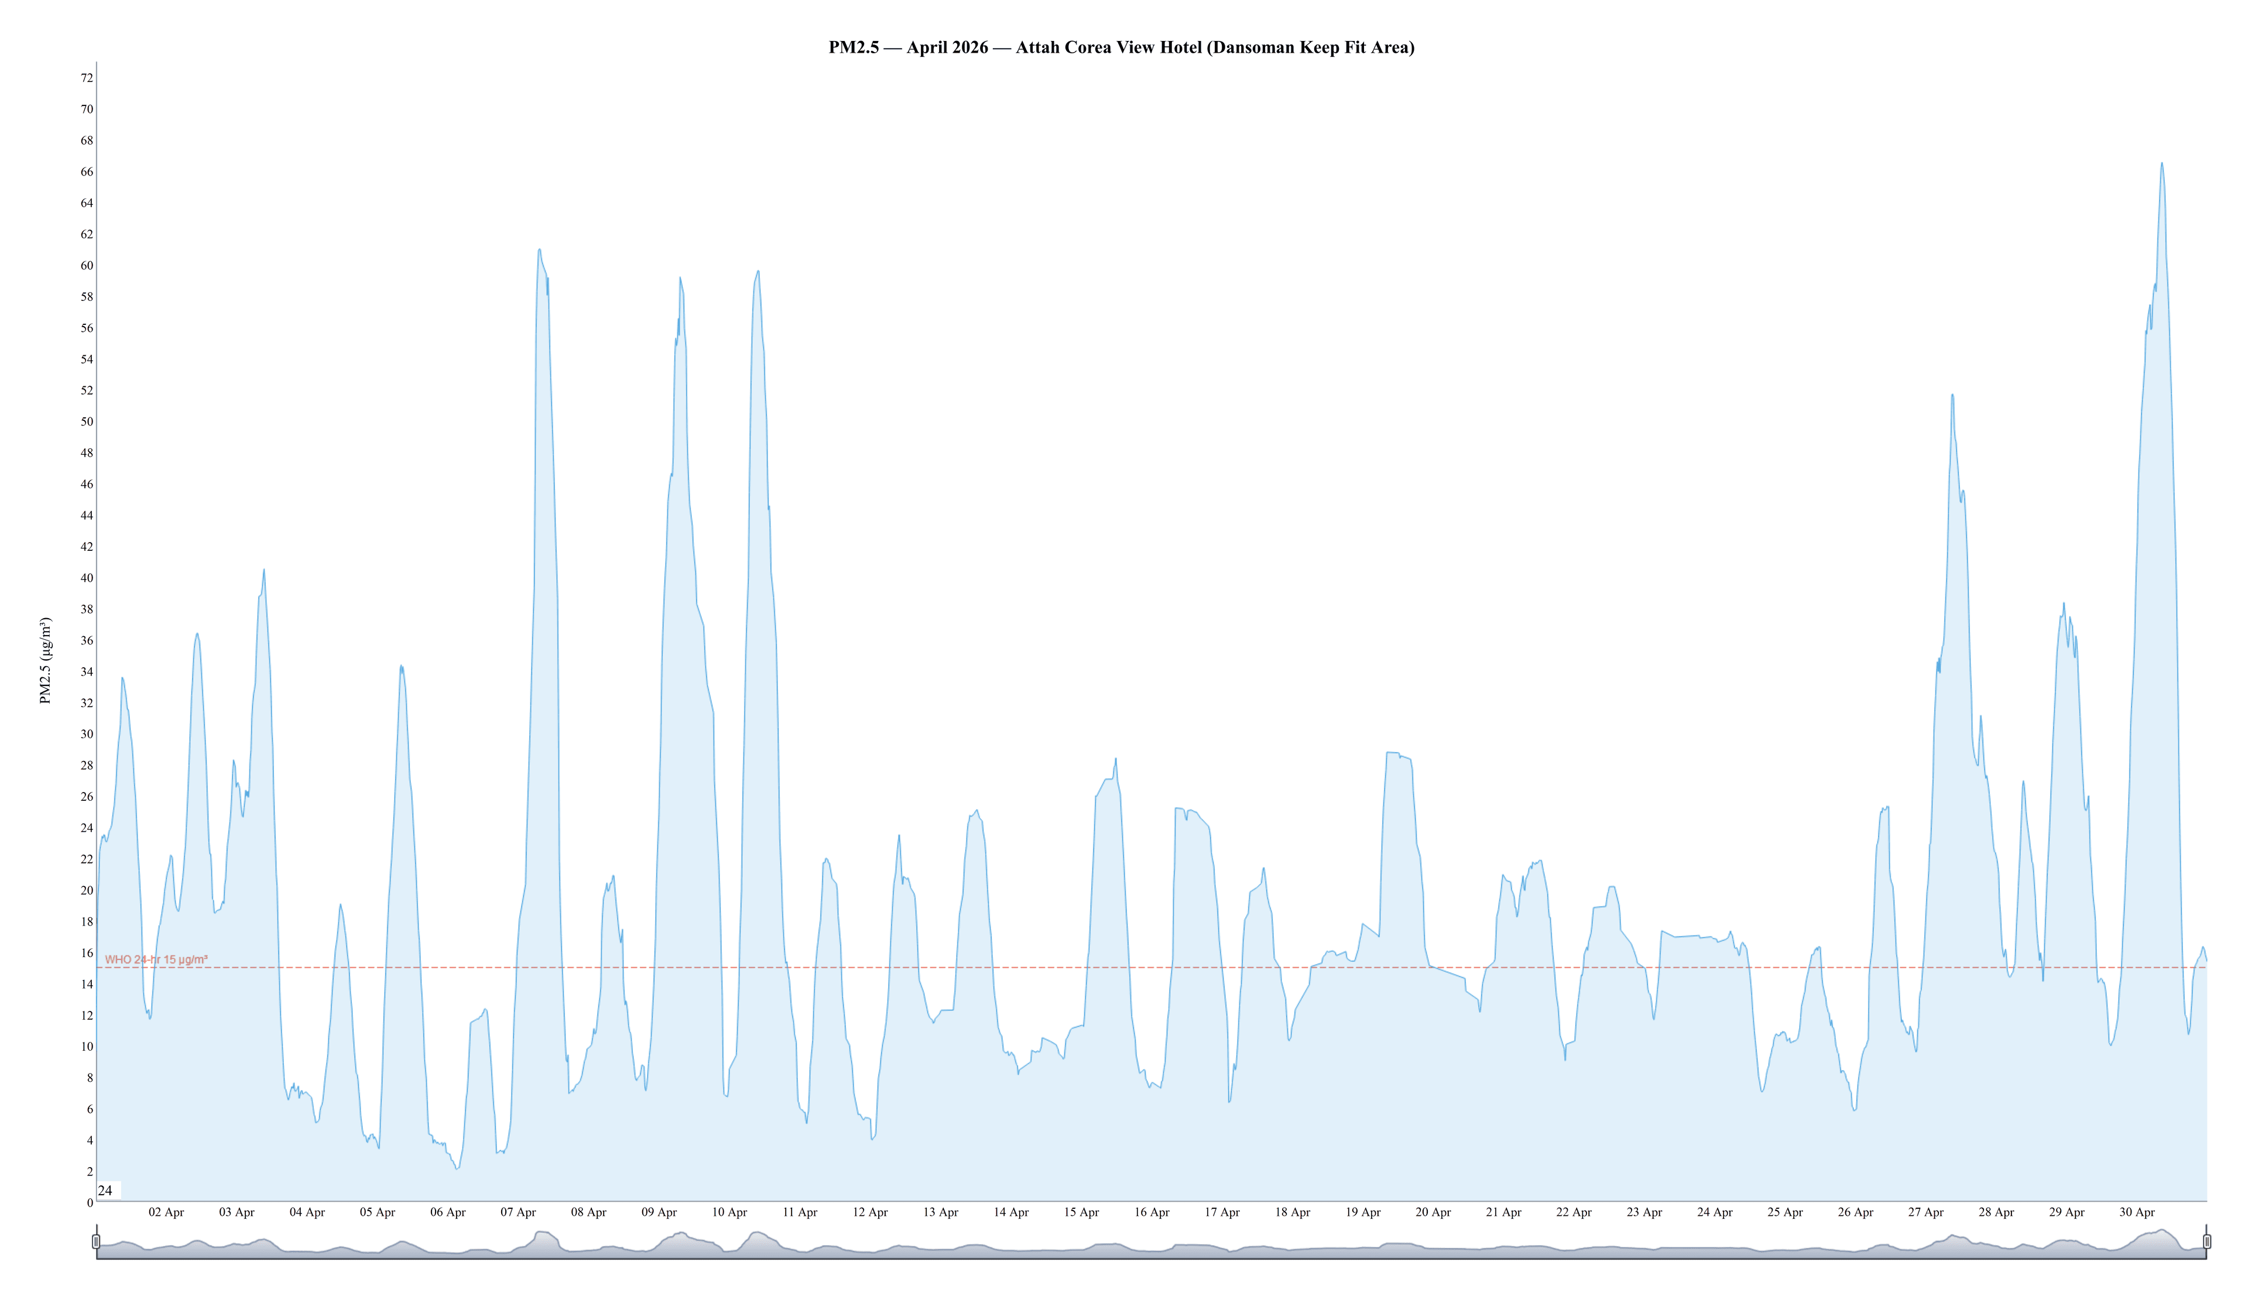Select the 28 Apr x-axis label
Image resolution: width=2248 pixels, height=1296 pixels.
1996,1212
